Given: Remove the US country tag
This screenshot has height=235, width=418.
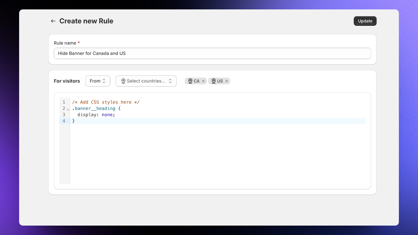Looking at the screenshot, I should 227,81.
